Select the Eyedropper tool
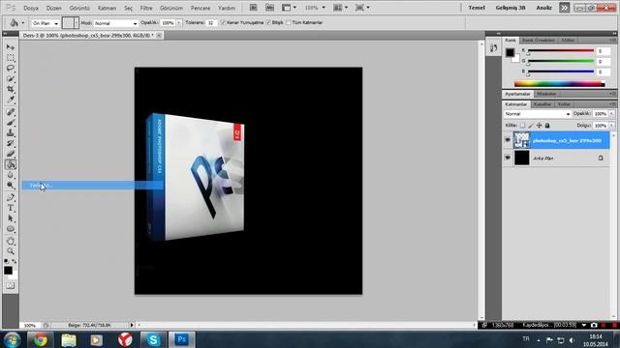 coord(11,100)
